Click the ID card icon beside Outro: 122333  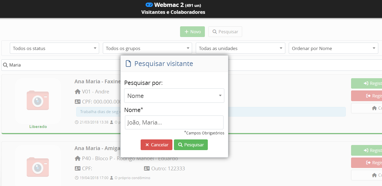pyautogui.click(x=147, y=168)
